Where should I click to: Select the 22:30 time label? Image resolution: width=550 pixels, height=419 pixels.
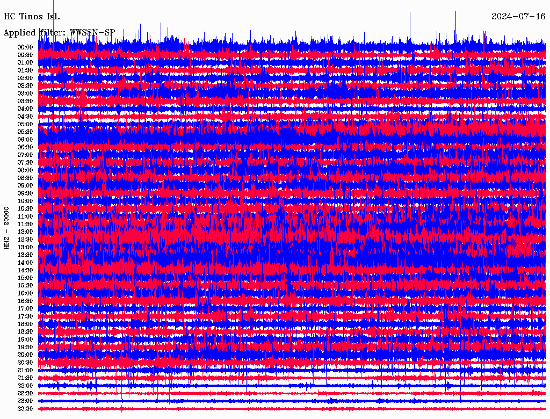25,393
